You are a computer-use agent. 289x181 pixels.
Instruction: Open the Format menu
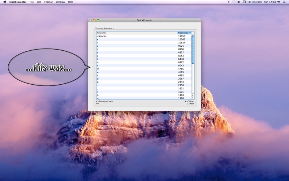point(48,2)
